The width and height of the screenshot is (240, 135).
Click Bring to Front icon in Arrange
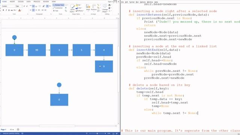point(98,5)
